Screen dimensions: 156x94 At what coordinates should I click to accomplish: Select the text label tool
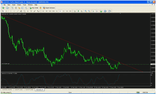coord(31,11)
